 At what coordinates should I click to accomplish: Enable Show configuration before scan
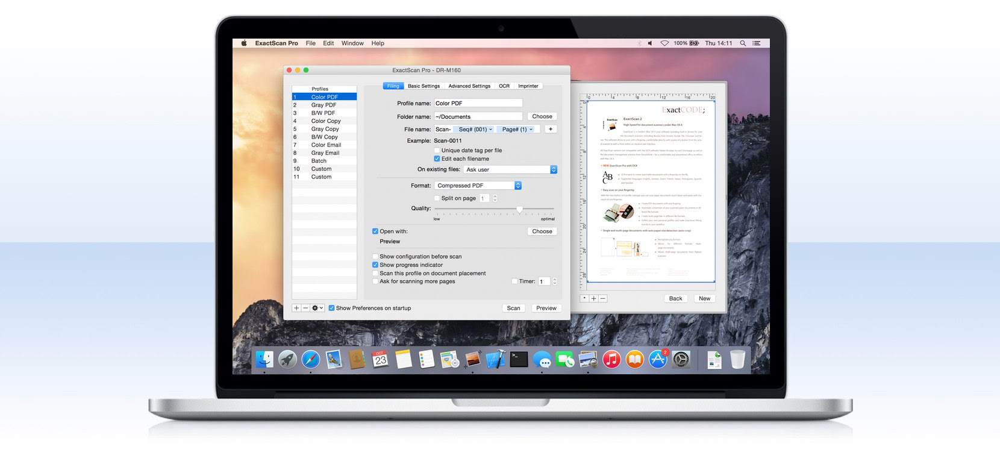point(375,256)
